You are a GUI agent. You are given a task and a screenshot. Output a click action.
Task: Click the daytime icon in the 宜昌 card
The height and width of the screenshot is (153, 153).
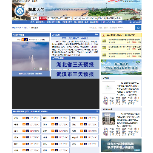pos(82,131)
